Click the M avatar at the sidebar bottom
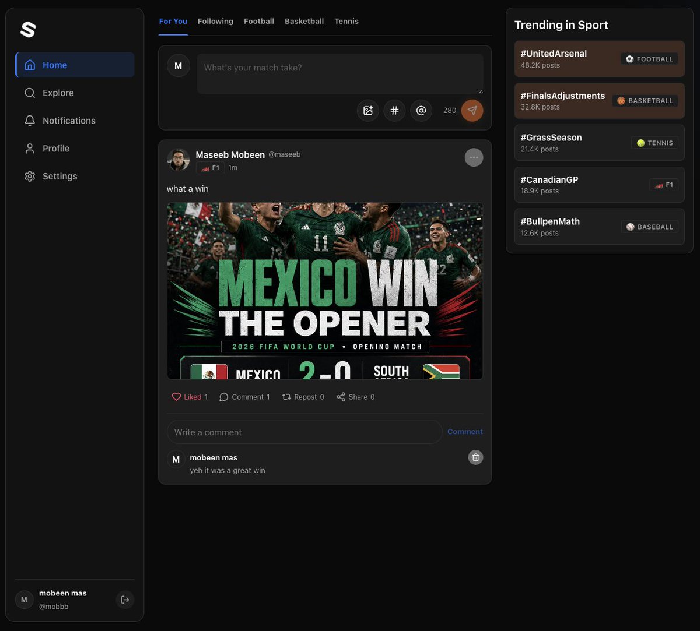 click(x=24, y=600)
